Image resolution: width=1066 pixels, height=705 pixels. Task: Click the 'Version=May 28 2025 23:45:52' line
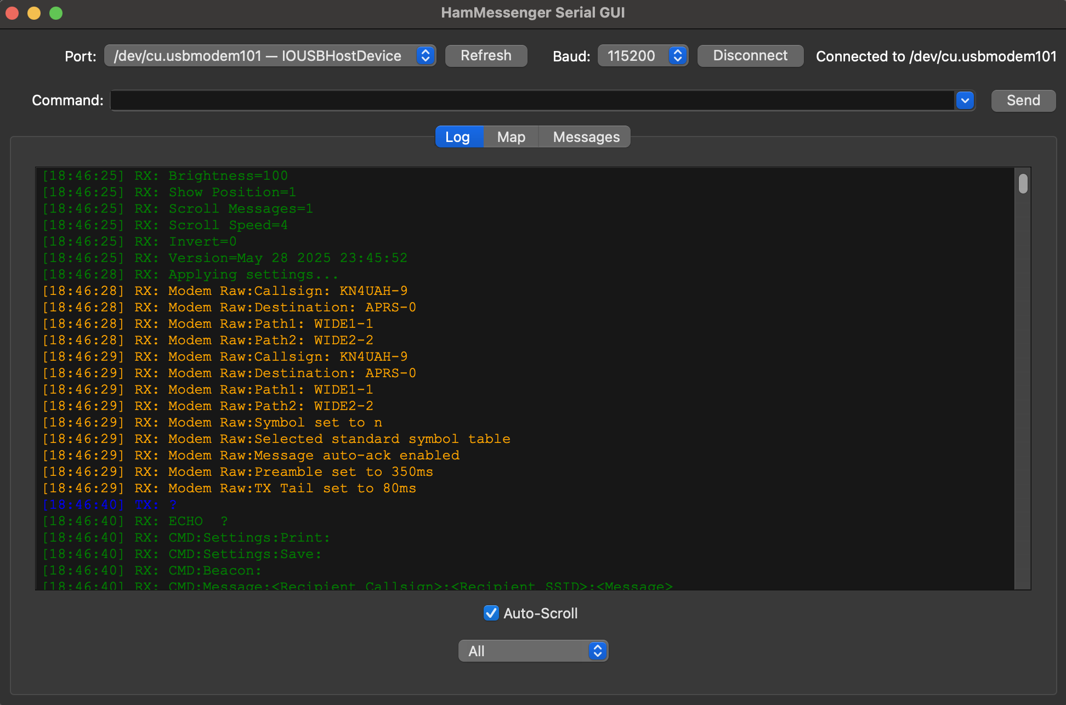[225, 258]
